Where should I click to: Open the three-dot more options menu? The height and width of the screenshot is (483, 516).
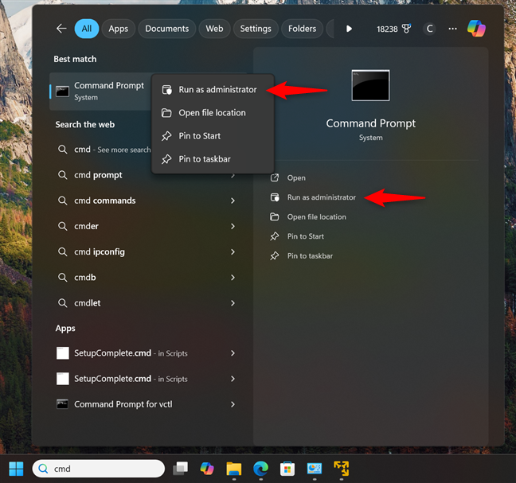pos(453,29)
